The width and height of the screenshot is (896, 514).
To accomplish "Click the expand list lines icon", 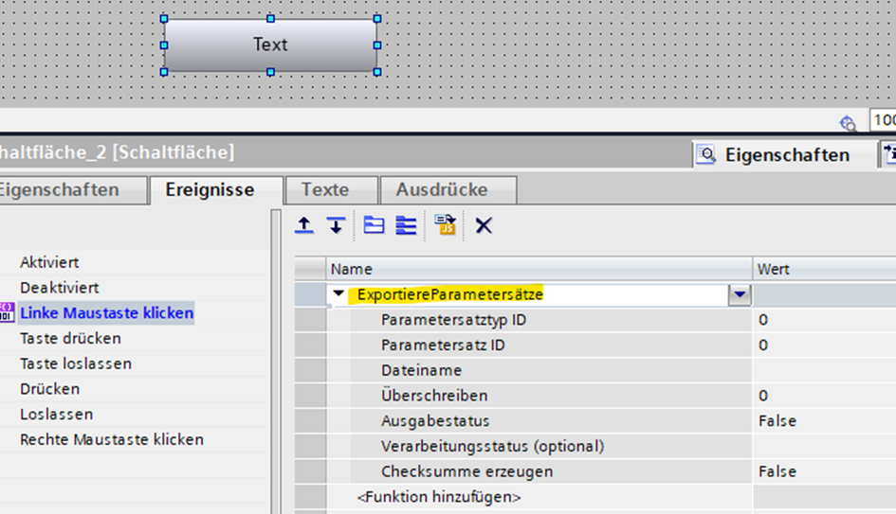I will pos(407,225).
